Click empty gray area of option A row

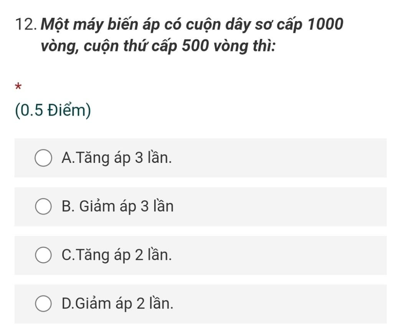pyautogui.click(x=278, y=158)
